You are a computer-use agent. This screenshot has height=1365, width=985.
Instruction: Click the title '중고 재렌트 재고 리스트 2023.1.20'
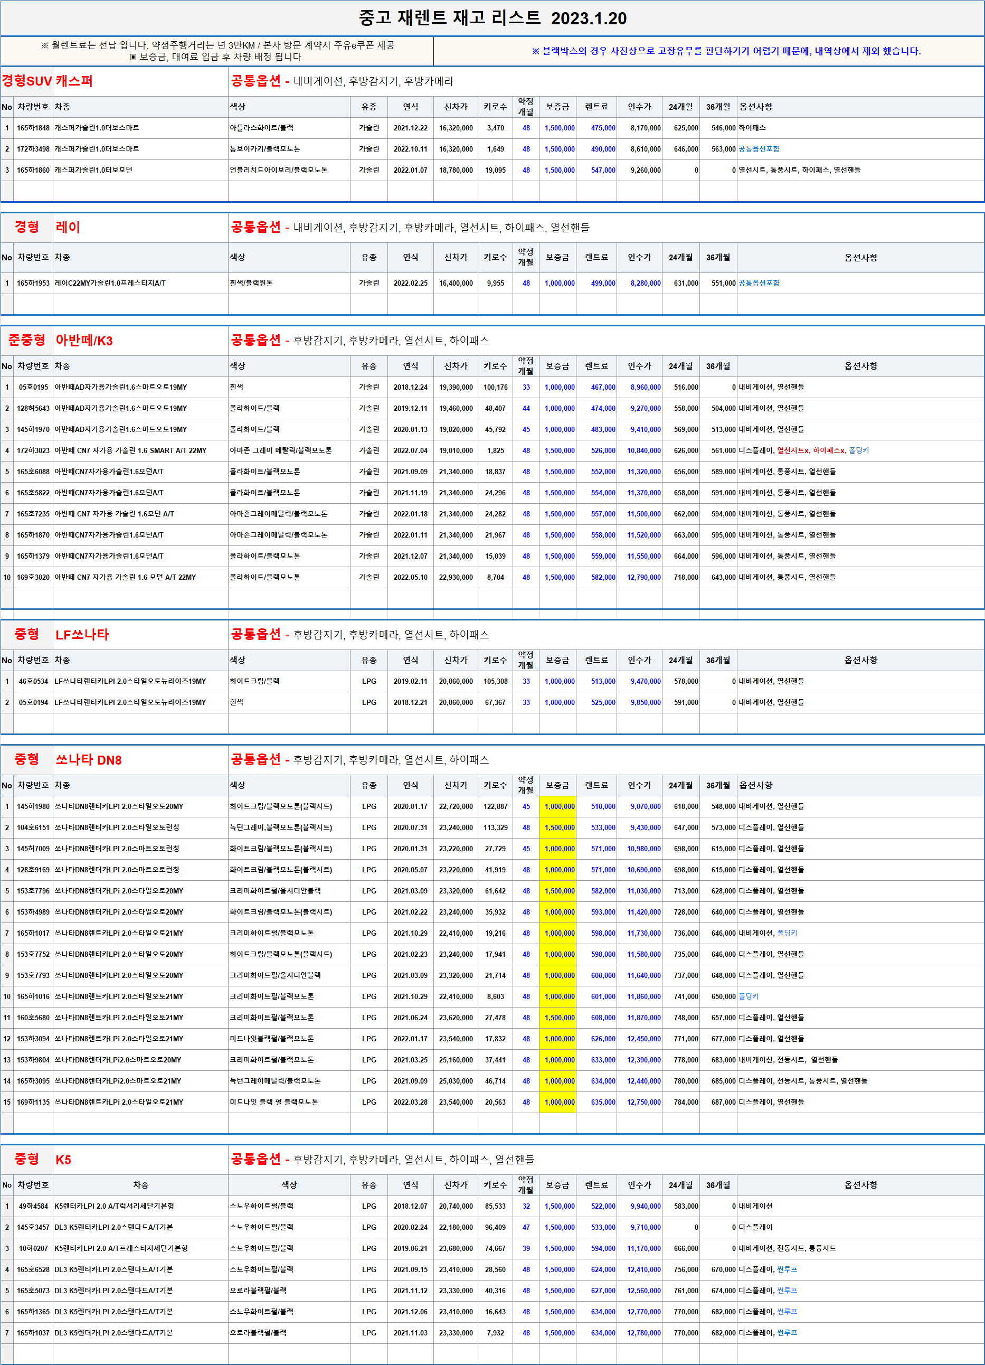(492, 18)
